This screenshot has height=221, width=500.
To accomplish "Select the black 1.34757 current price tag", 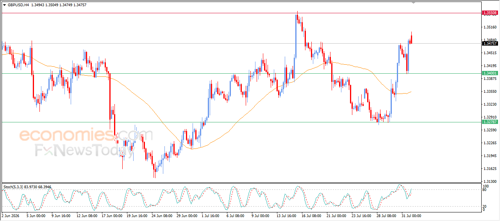I will (x=490, y=44).
